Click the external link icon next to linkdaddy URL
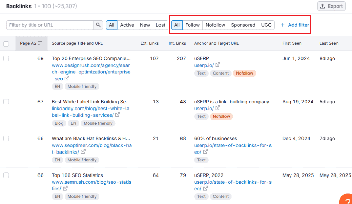The width and height of the screenshot is (352, 204). pos(117,115)
